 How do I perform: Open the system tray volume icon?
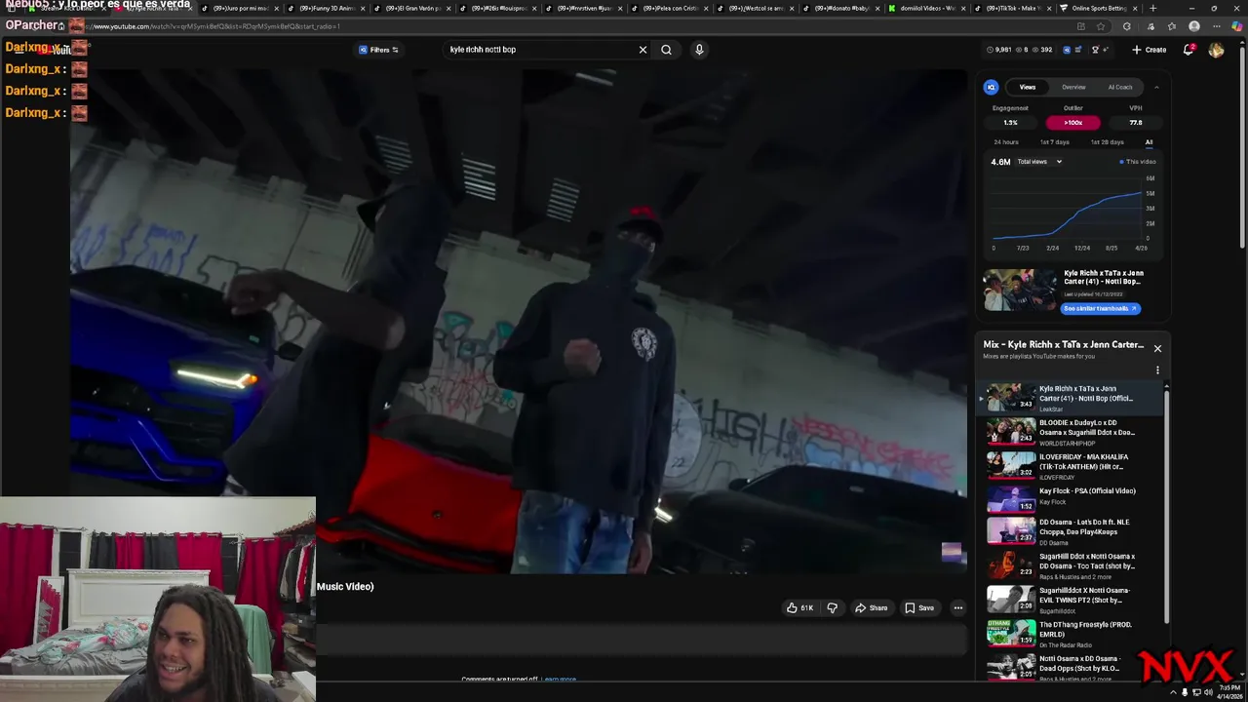pyautogui.click(x=1208, y=692)
